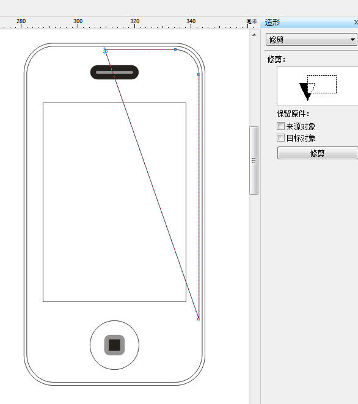Click ruler mark 280

(21, 21)
